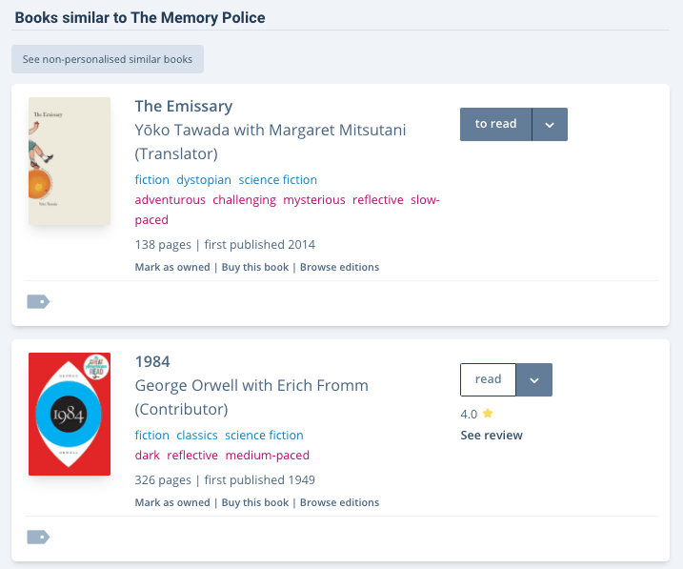Click The Emissary book cover thumbnail
This screenshot has width=683, height=569.
pyautogui.click(x=70, y=161)
